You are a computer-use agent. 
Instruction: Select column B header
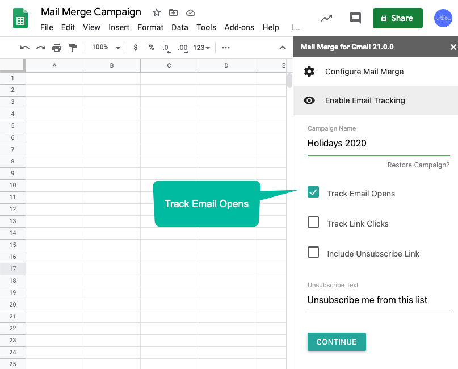[x=112, y=65]
